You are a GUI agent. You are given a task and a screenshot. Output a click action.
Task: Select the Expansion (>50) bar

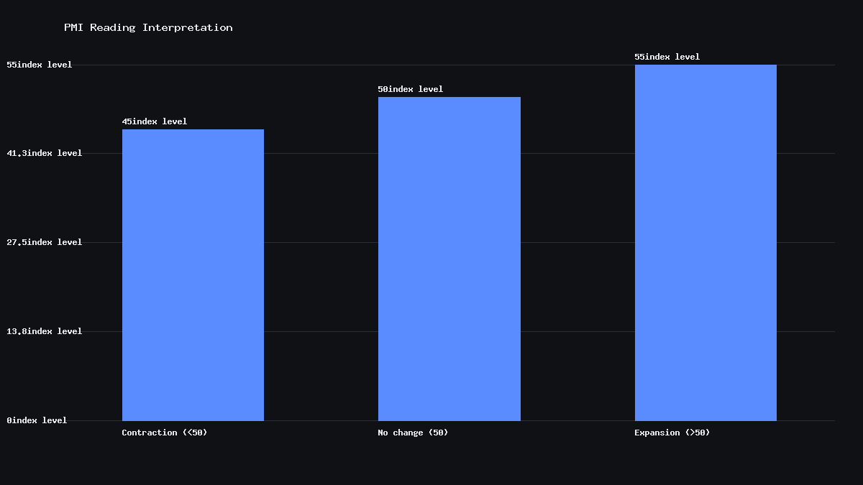706,243
